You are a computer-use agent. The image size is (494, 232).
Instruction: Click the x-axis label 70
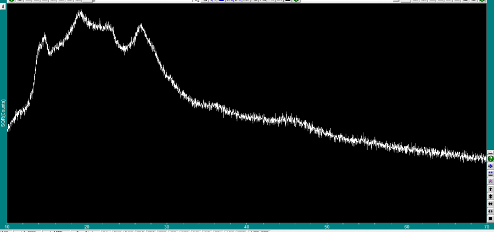coord(487,227)
